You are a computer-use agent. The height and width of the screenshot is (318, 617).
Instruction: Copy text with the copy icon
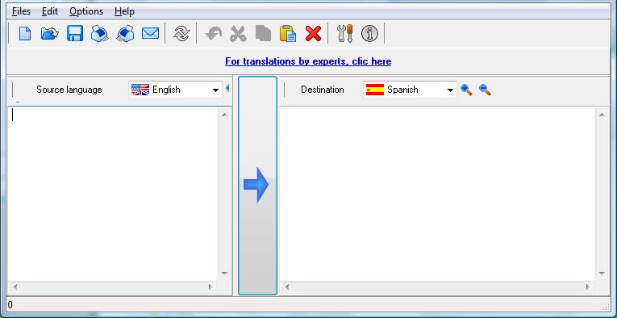(x=263, y=33)
